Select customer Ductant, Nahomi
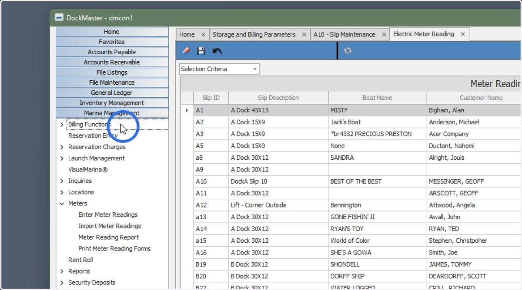This screenshot has height=290, width=522. 474,146
